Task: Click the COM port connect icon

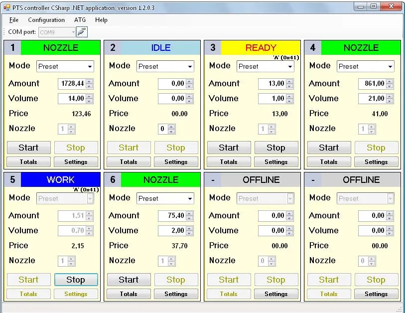Action: pyautogui.click(x=82, y=32)
